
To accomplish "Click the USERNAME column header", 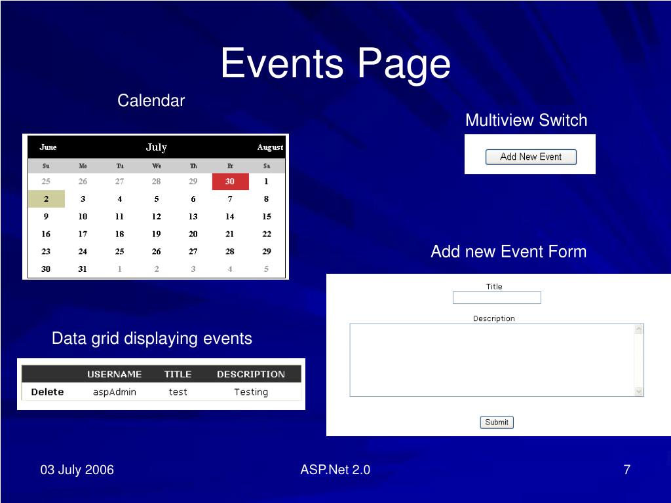I will (x=114, y=374).
